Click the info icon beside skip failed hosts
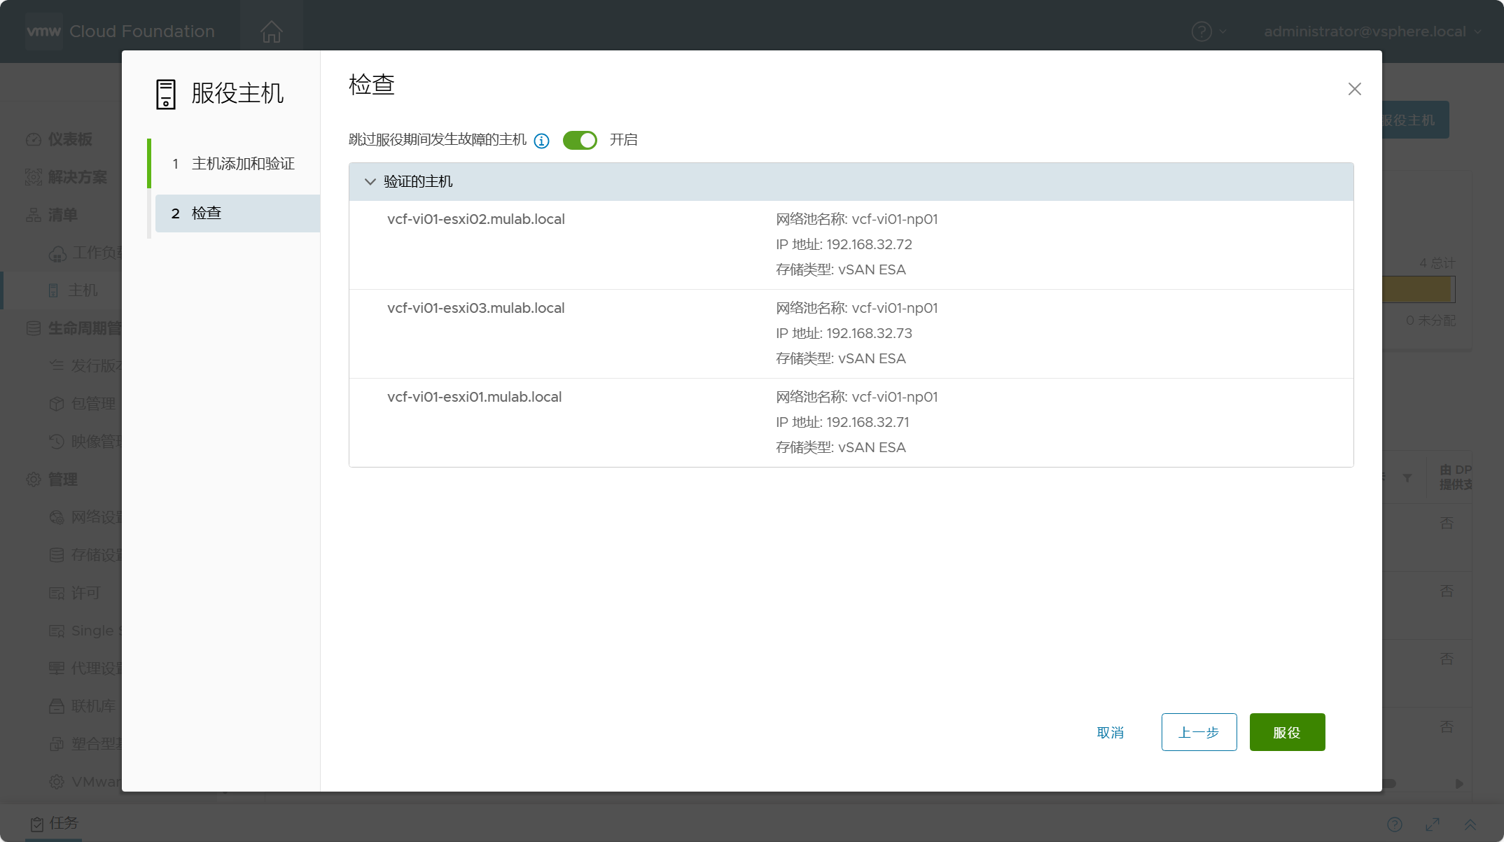The width and height of the screenshot is (1504, 842). pos(541,141)
